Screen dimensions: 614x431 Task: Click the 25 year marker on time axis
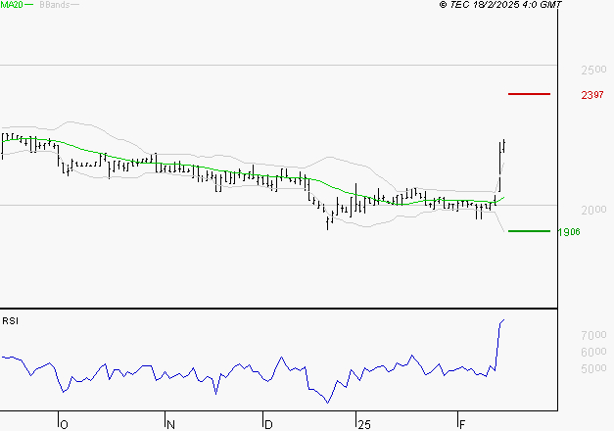pyautogui.click(x=363, y=424)
